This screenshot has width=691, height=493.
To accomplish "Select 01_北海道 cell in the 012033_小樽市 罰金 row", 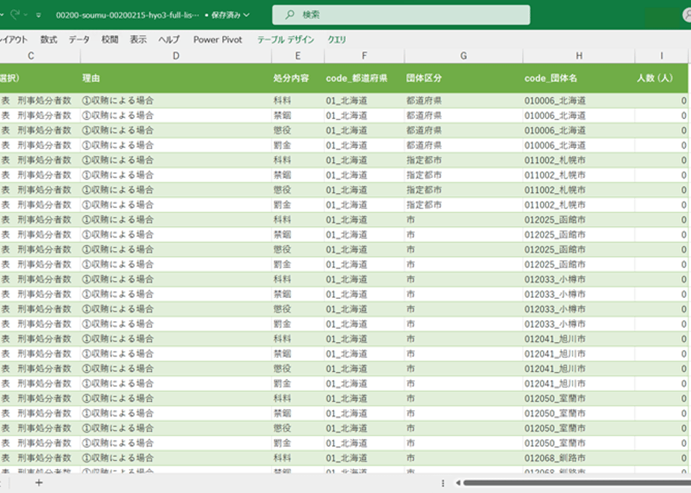I will (x=364, y=324).
